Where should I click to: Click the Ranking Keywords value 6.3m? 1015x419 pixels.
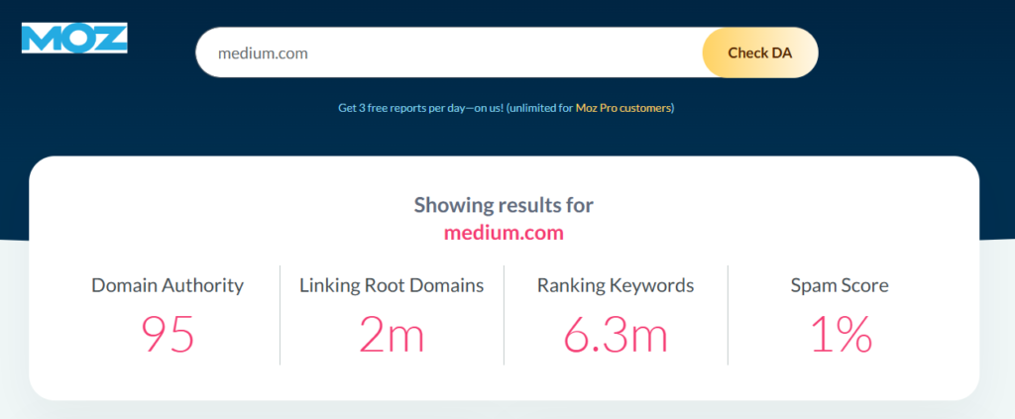coord(616,335)
